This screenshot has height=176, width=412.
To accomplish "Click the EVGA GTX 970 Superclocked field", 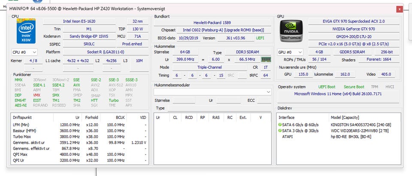I will click(x=353, y=21).
